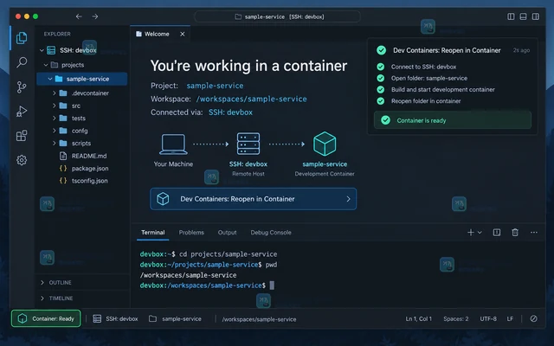Click sample-service folder status bar item
Viewport: 554px width, 346px height.
[175, 319]
